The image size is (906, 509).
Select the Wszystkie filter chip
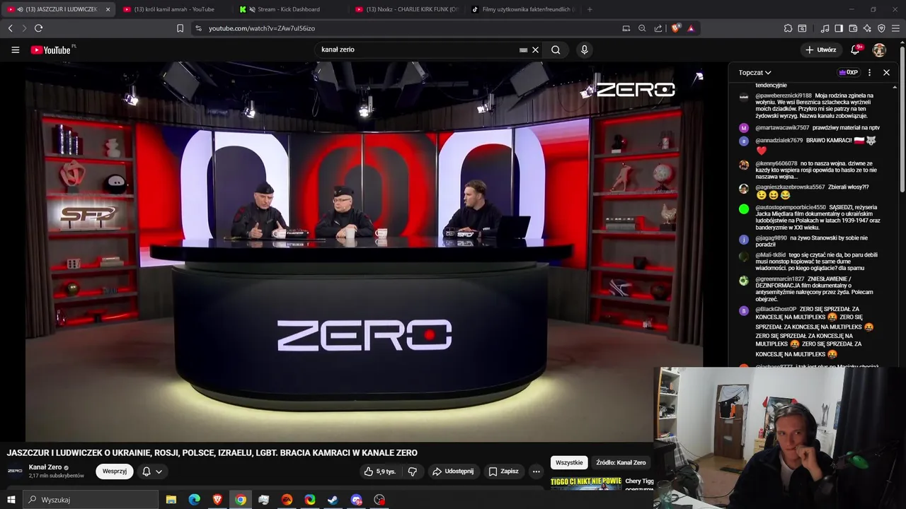tap(569, 462)
